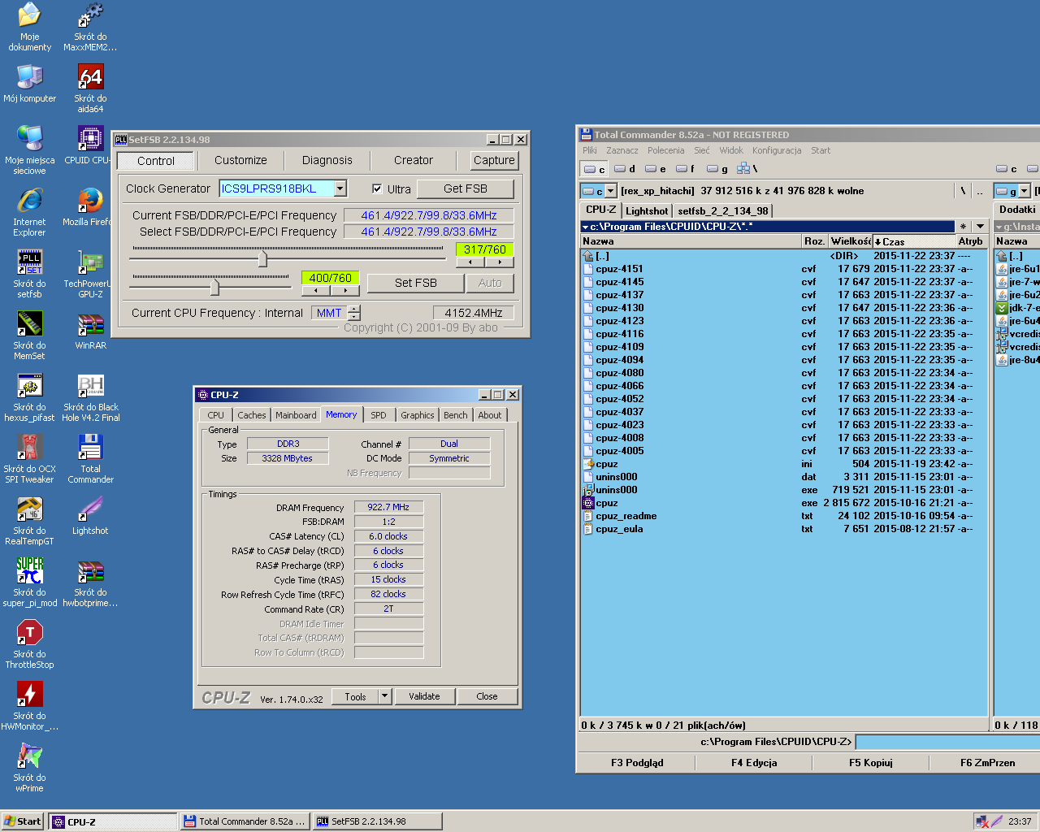Click the upper FSB slider thumb

(x=262, y=258)
